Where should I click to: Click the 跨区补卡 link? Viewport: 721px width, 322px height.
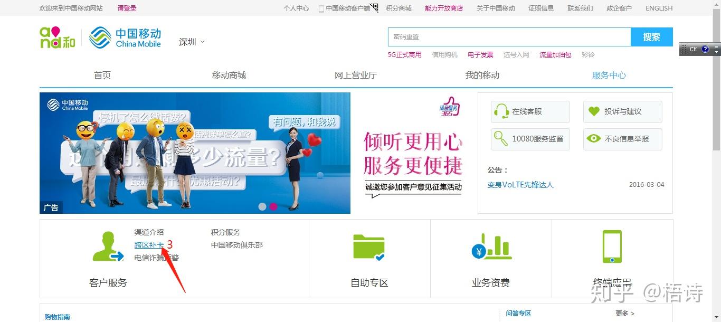(149, 245)
